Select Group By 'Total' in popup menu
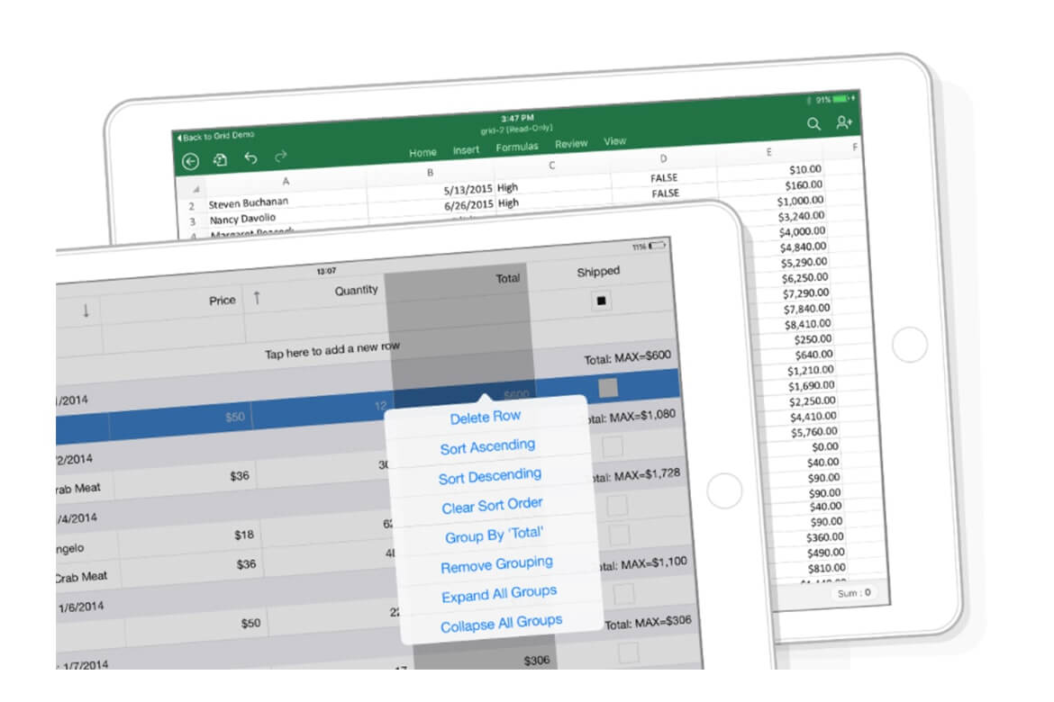The width and height of the screenshot is (1054, 702). [x=494, y=535]
